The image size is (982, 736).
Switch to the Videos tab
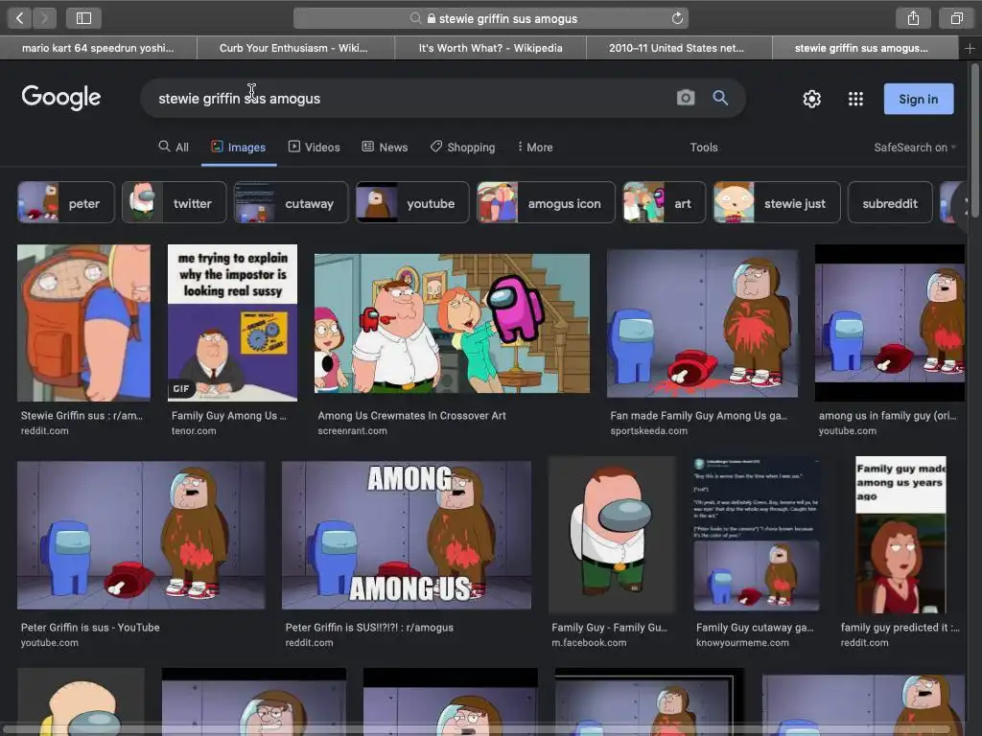(x=314, y=147)
